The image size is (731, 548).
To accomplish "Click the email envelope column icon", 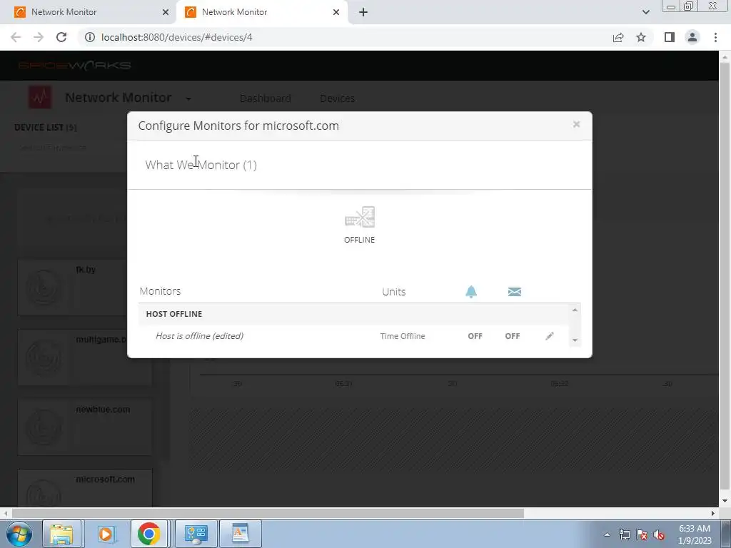I will click(514, 292).
